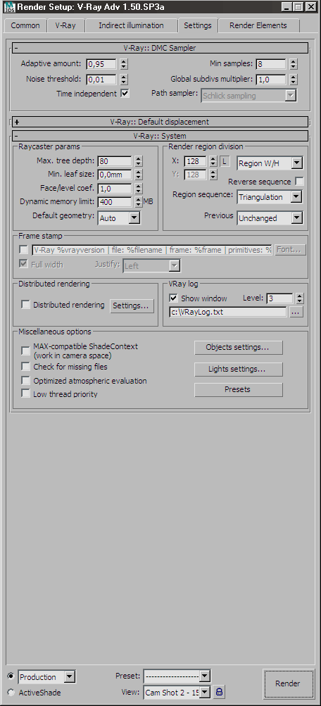This screenshot has height=706, width=321.
Task: Open the Production render mode dropdown
Action: pyautogui.click(x=47, y=676)
